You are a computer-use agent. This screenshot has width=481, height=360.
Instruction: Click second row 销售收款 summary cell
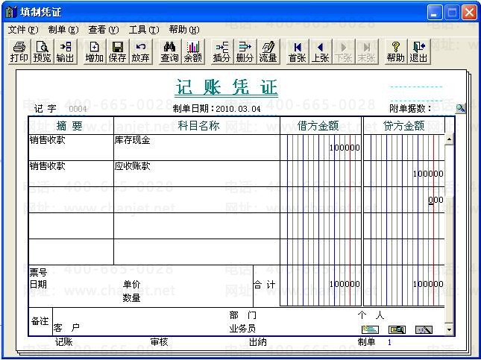[x=71, y=174]
